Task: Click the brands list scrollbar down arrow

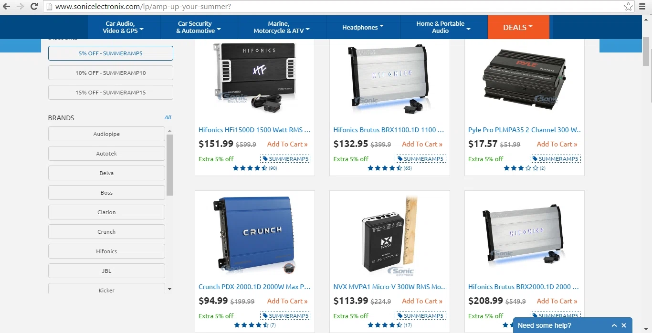Action: (x=169, y=289)
